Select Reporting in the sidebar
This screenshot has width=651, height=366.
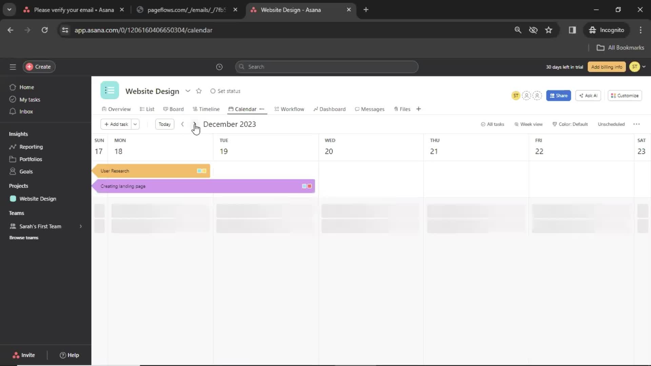31,147
